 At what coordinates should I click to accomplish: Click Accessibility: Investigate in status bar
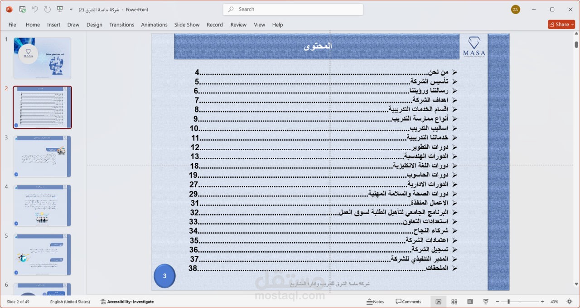point(127,302)
